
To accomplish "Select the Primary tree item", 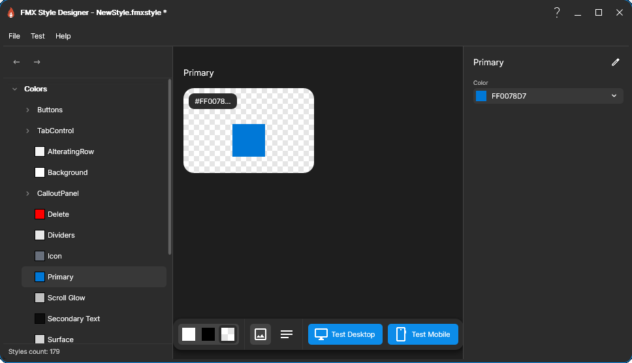I will click(x=94, y=277).
